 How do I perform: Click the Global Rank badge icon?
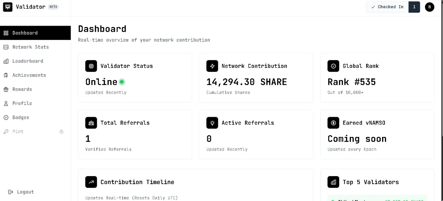point(333,66)
